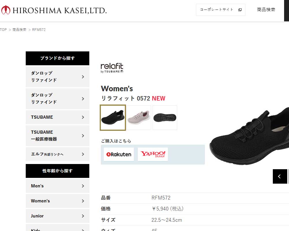Open the TSUBAME brand menu item
Screen dimensions: 289x231
58,117
